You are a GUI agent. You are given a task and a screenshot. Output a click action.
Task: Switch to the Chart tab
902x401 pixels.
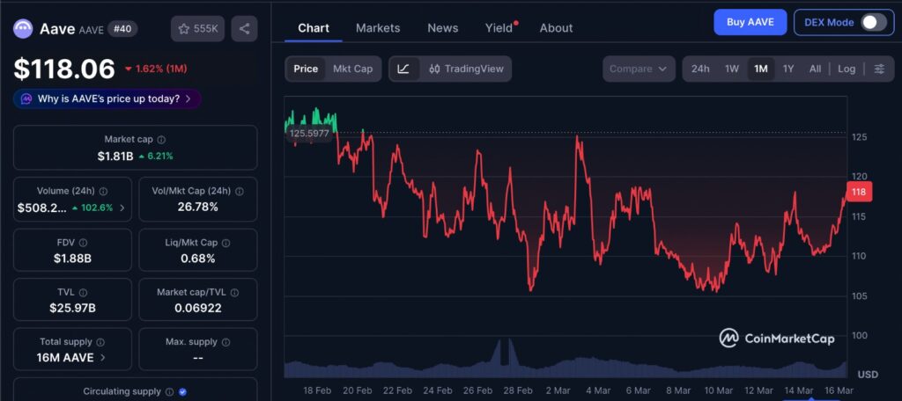pos(314,27)
